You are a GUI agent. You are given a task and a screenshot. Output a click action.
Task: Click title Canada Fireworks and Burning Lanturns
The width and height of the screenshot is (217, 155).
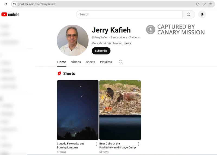point(71,146)
